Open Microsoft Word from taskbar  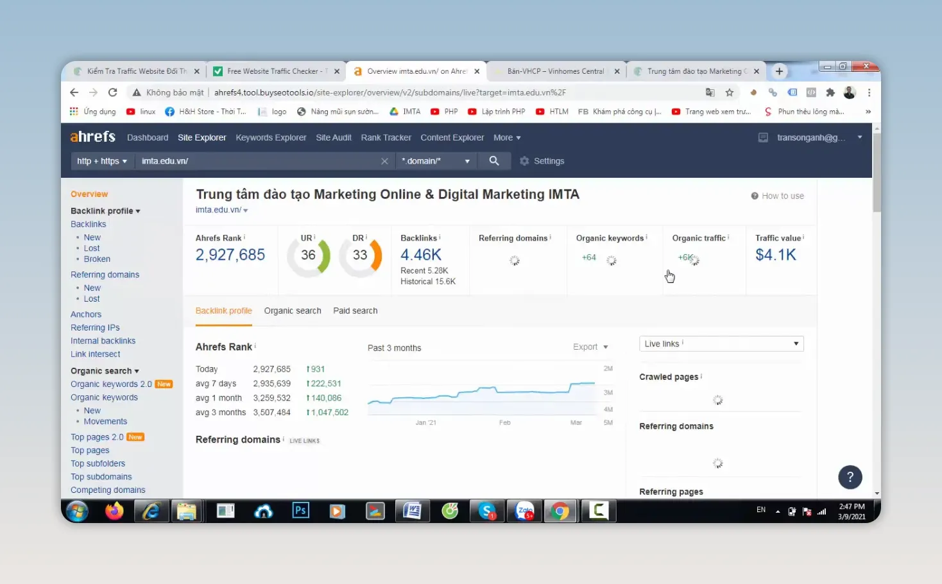[412, 511]
